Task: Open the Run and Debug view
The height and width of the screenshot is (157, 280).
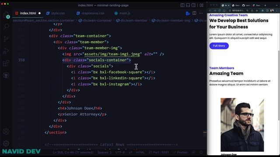Action: [x=6, y=51]
